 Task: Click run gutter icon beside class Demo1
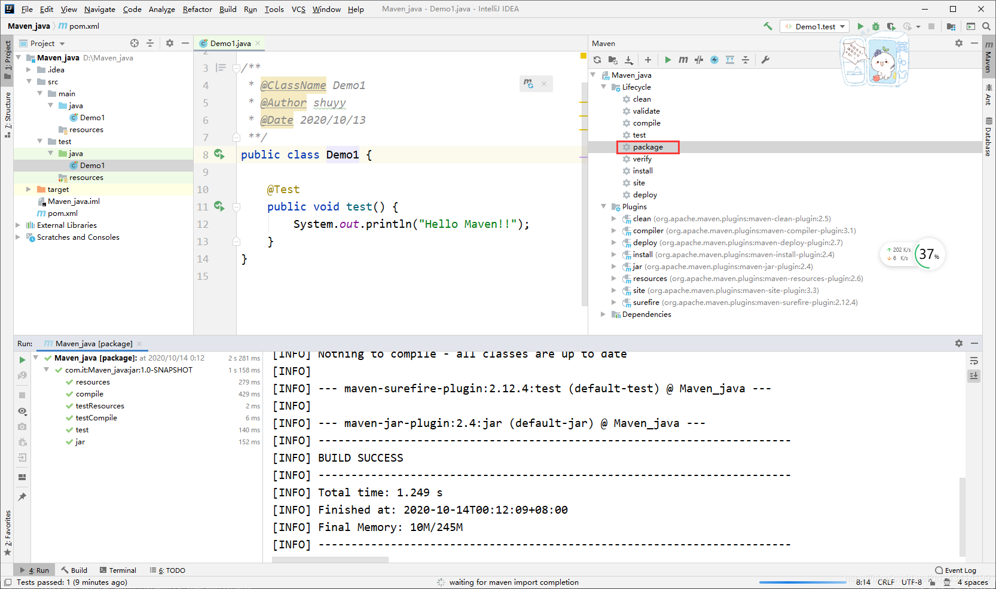pos(219,154)
